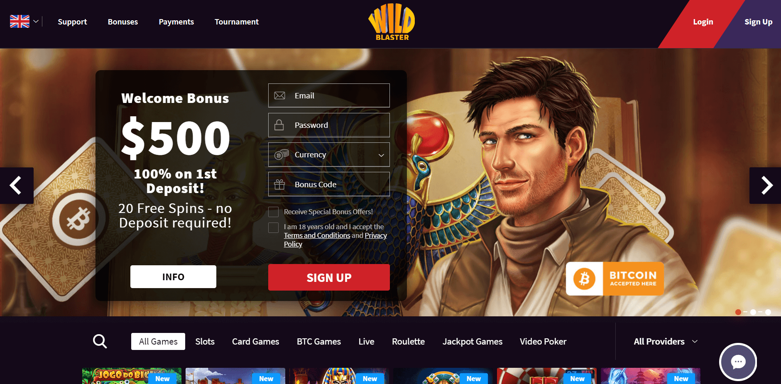Viewport: 781px width, 384px height.
Task: Open the Tournament menu item
Action: 237,22
